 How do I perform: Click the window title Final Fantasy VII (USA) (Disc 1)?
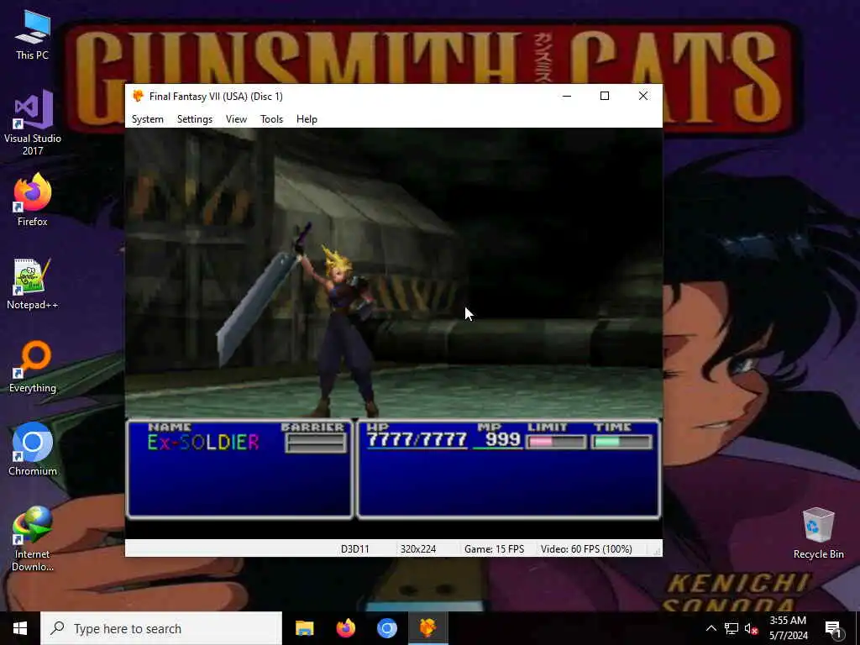pos(216,97)
